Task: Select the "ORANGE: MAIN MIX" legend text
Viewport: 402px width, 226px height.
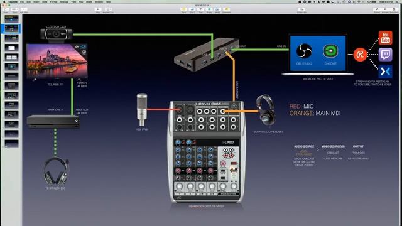Action: (x=315, y=113)
